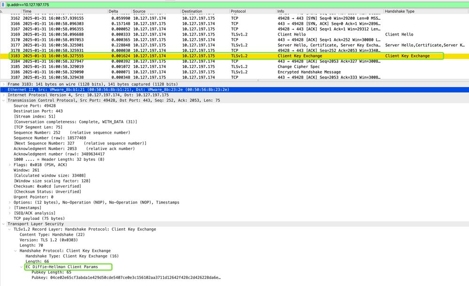Sort by the Handshake Type column
The image size is (469, 286).
click(x=399, y=11)
